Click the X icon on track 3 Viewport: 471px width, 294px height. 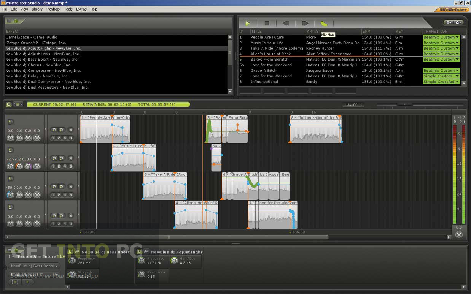[x=71, y=187]
